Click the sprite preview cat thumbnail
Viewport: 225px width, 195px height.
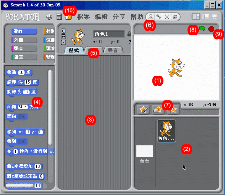[x=78, y=37]
